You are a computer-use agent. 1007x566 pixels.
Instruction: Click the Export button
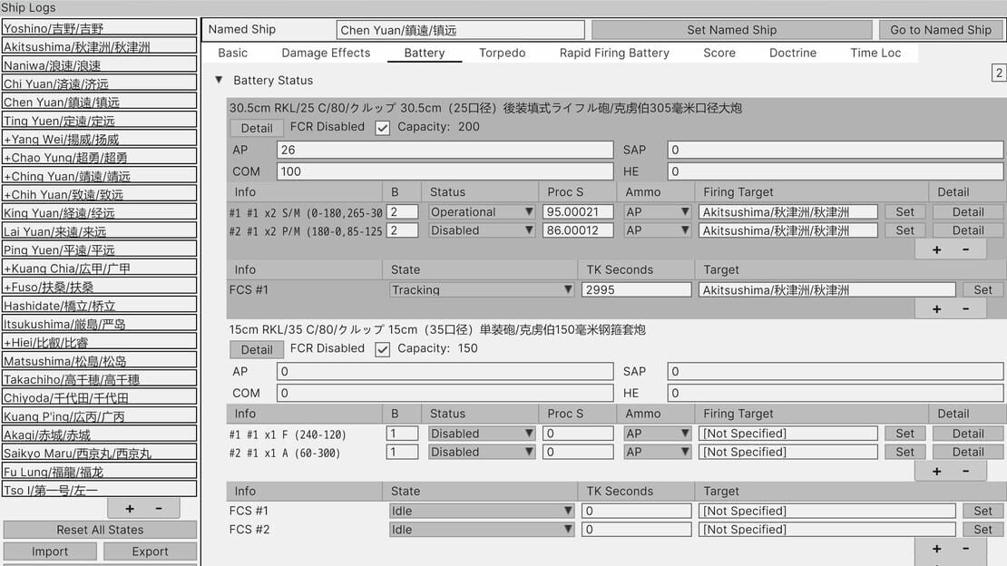150,551
